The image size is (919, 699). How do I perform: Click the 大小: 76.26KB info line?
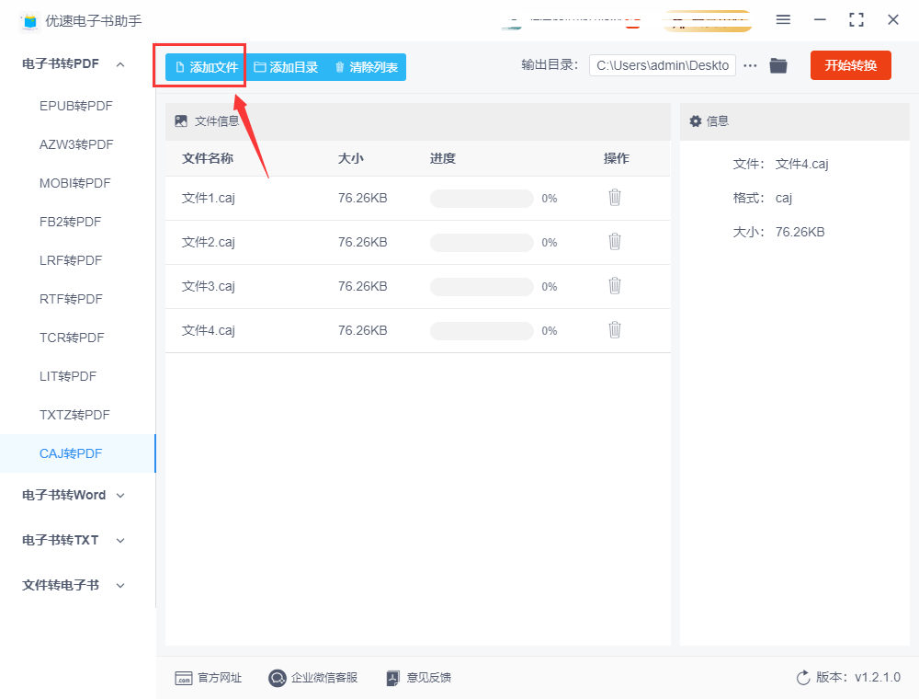click(x=778, y=232)
